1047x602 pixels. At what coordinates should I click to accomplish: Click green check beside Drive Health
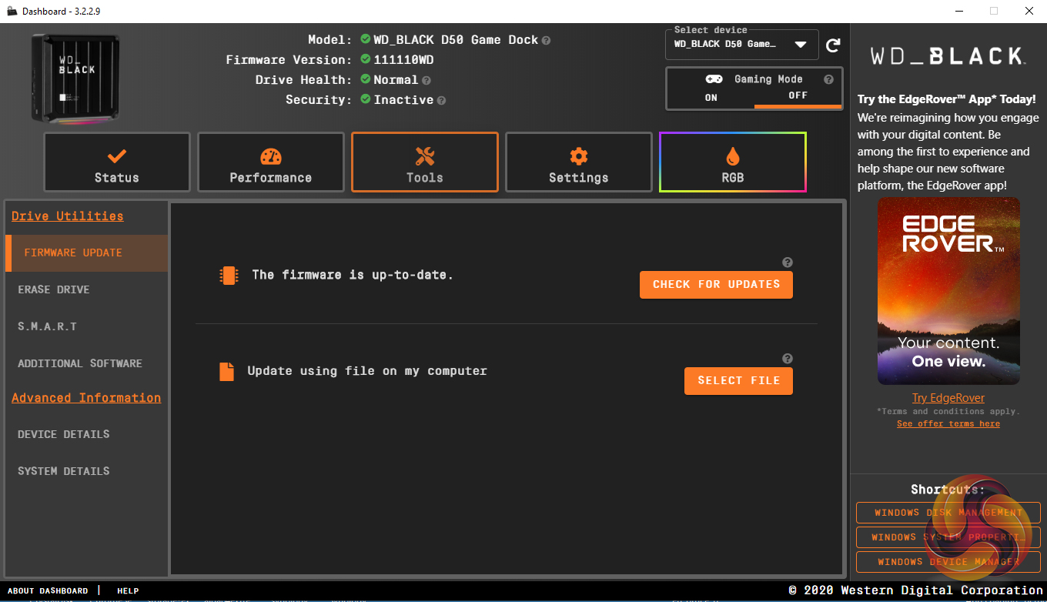366,79
